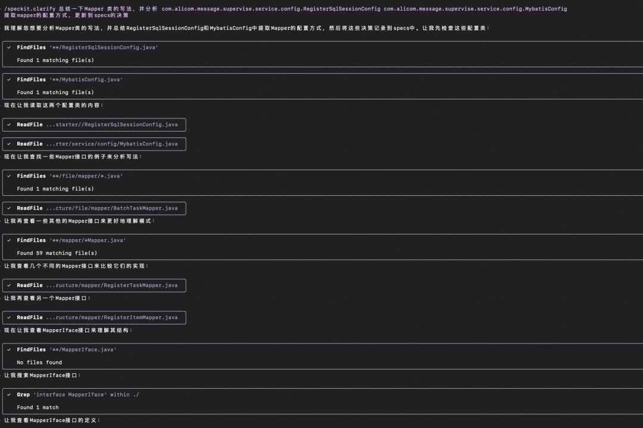Click the line '让我再查看一些其他的Mapper接口来更好地理解模式:'
This screenshot has width=643, height=428.
(x=80, y=221)
